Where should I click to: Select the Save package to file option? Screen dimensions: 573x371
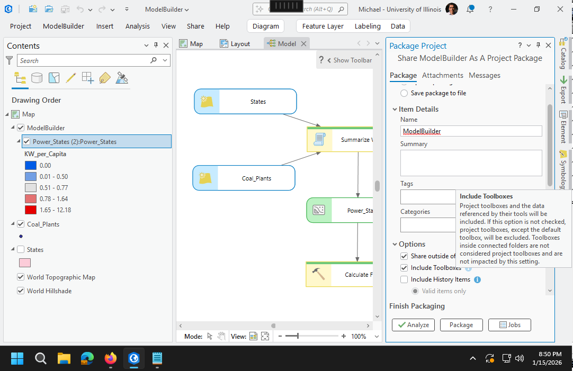point(404,93)
